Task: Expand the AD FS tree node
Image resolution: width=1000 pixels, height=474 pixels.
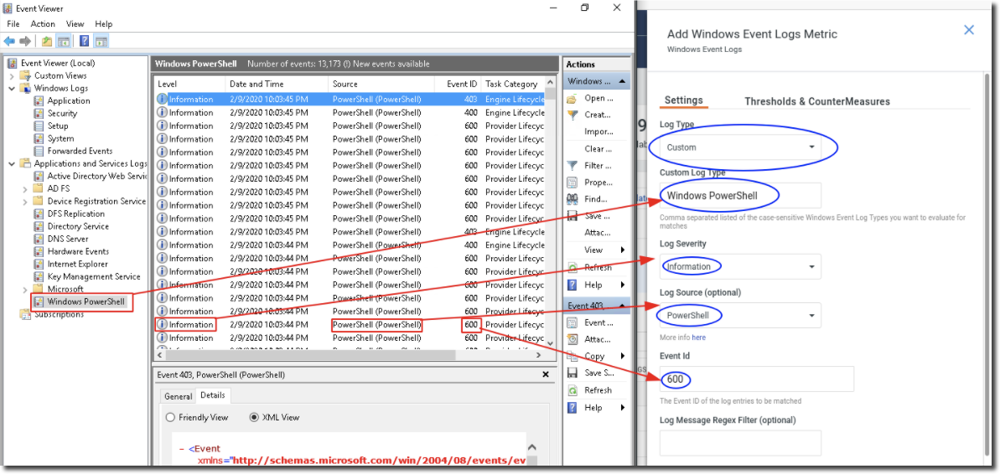Action: pos(25,188)
